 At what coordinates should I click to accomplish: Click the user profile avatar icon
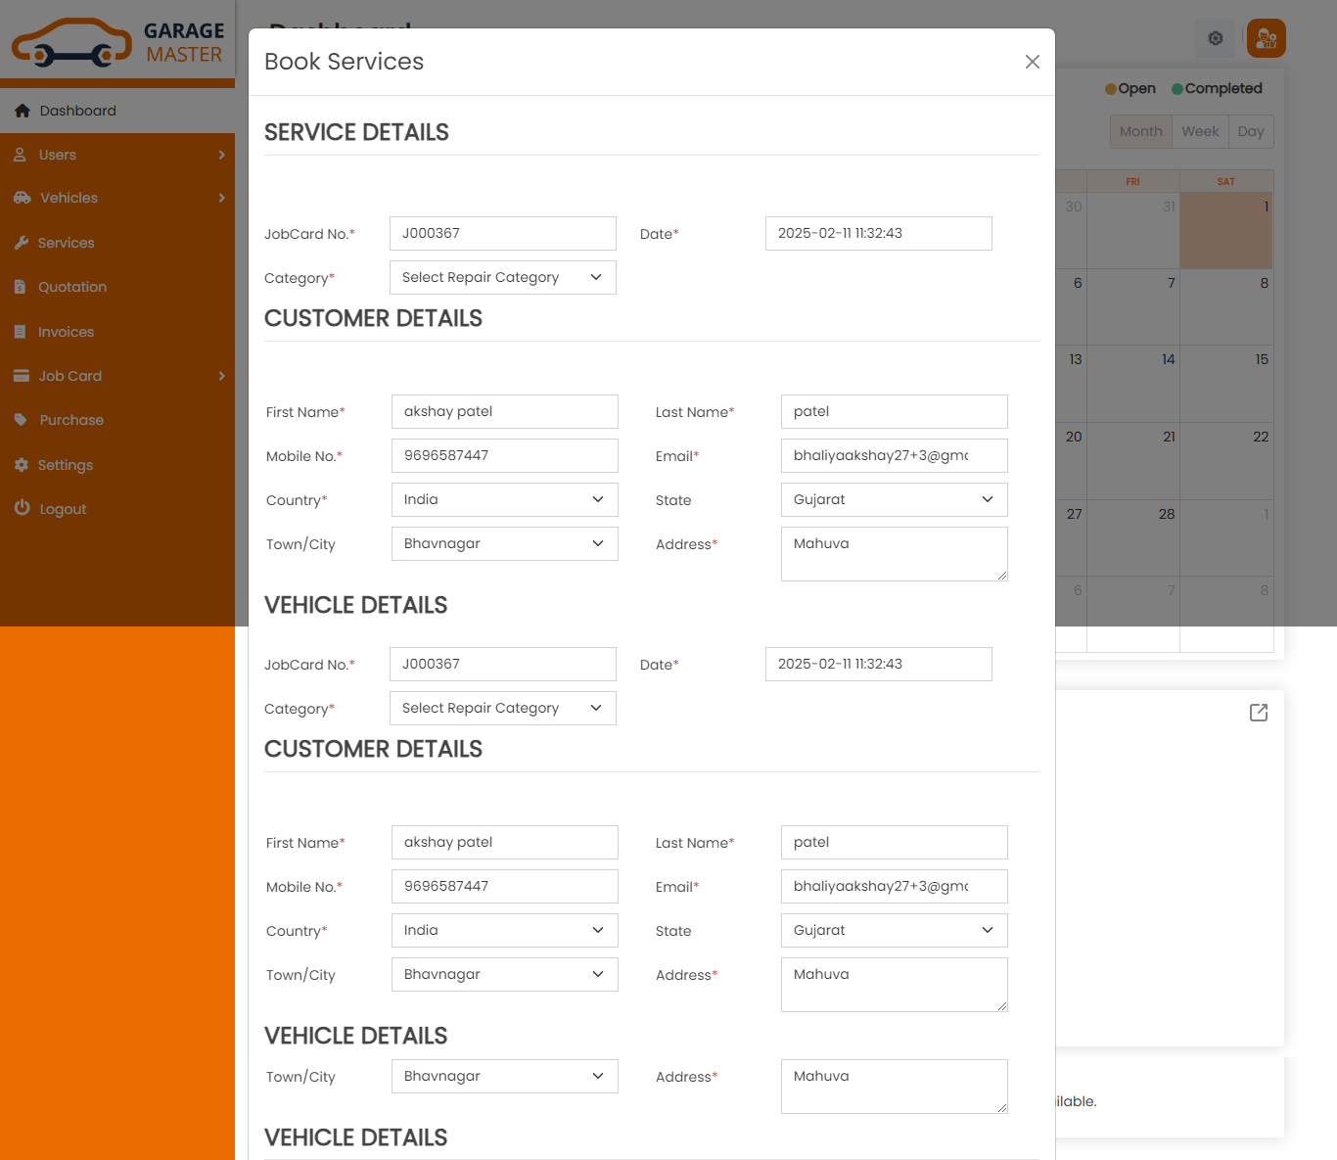1266,38
